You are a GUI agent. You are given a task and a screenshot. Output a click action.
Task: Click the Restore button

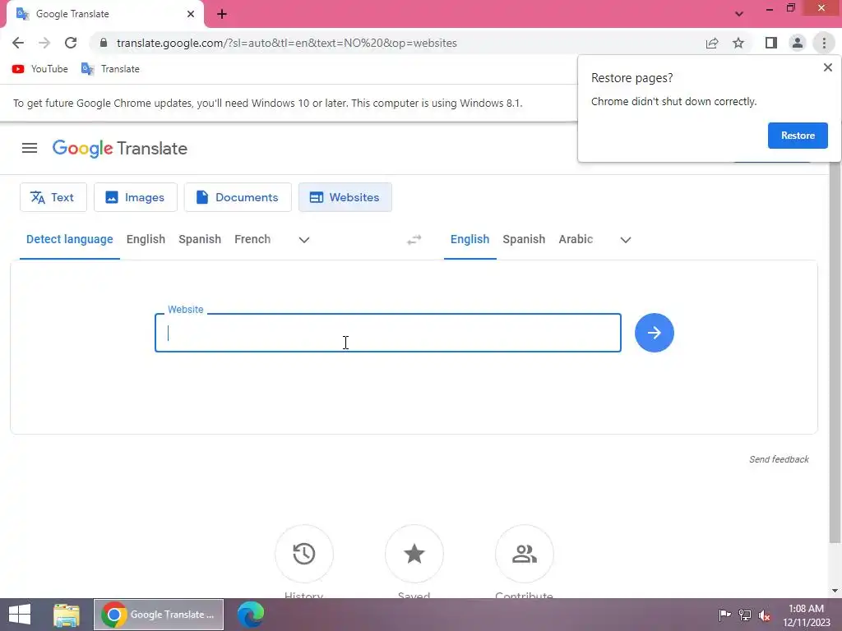[x=798, y=136]
